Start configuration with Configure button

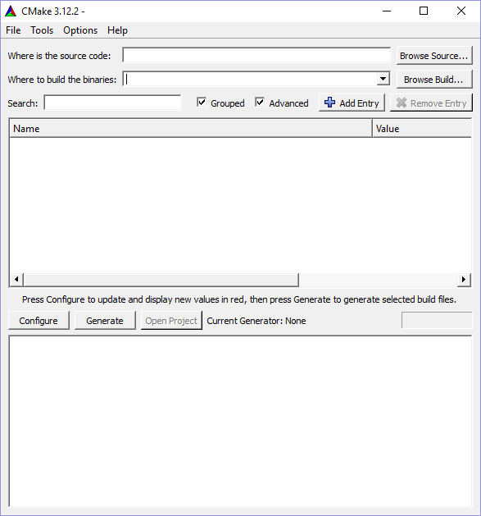[x=39, y=321]
